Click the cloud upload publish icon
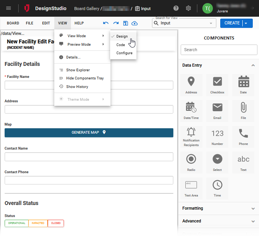 click(x=135, y=23)
